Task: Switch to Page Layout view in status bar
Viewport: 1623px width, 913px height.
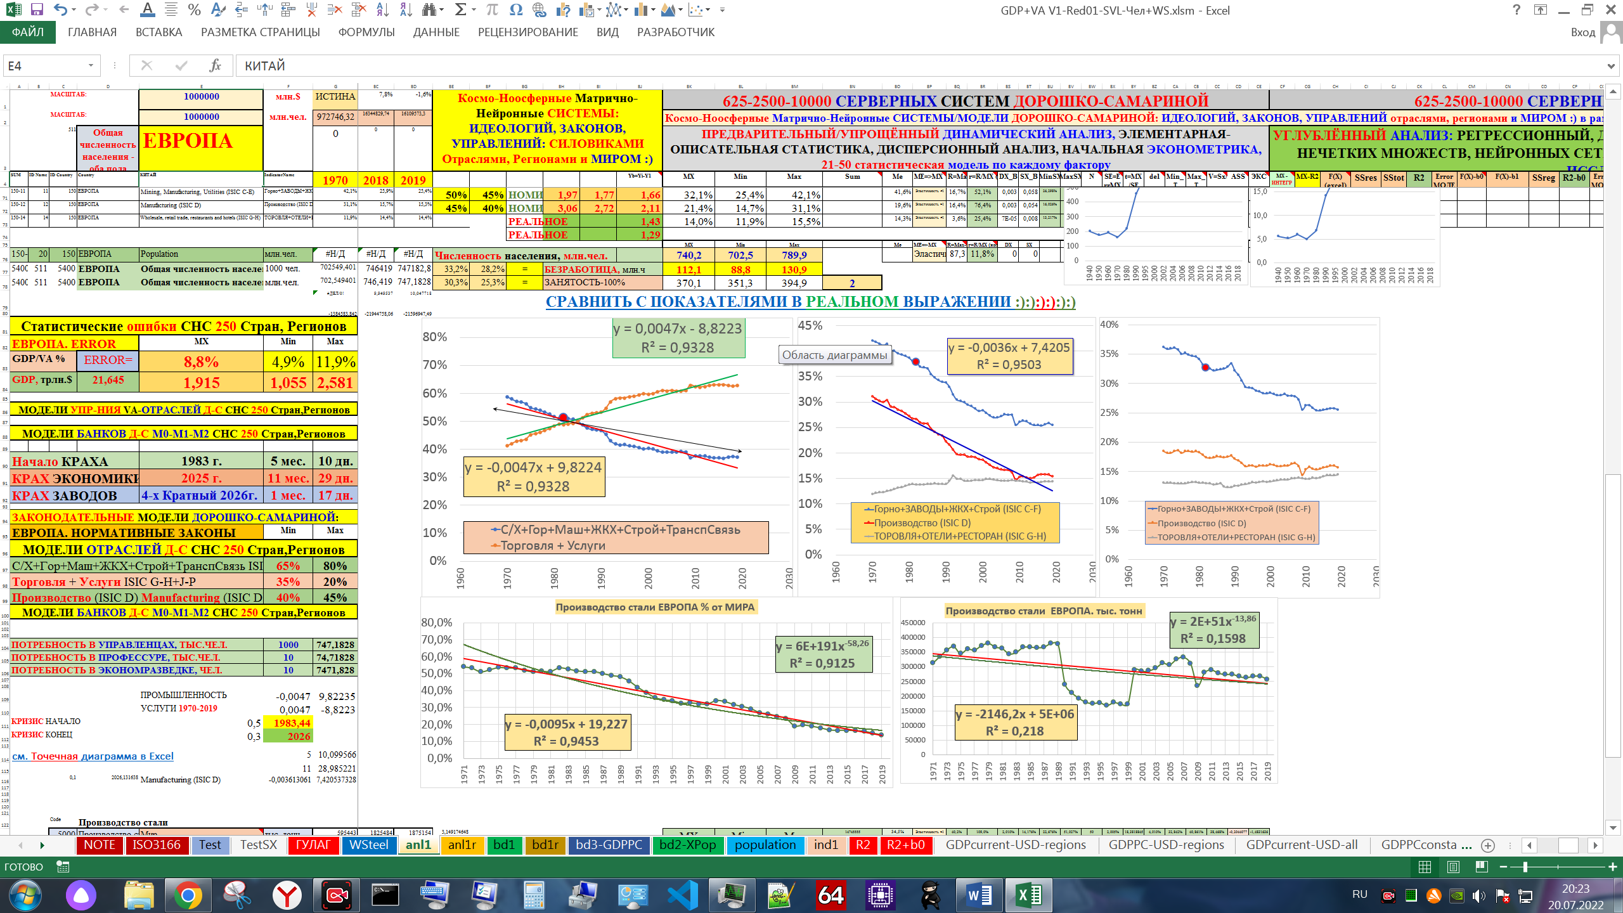Action: (1454, 867)
